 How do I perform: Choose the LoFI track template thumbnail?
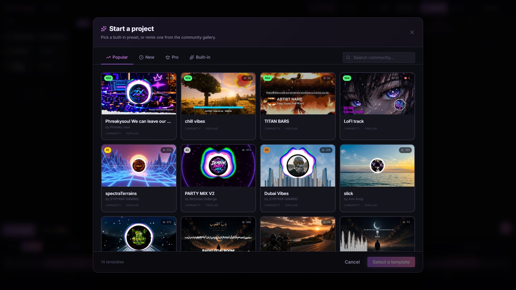(x=377, y=94)
